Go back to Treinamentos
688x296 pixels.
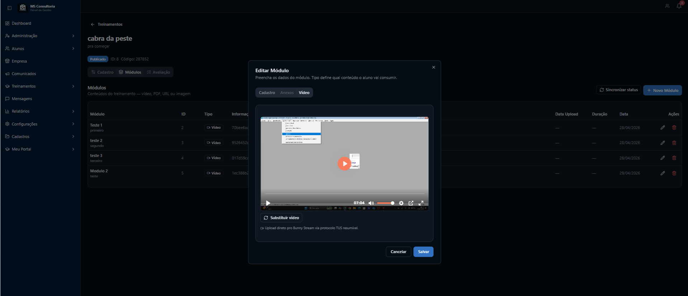(106, 24)
